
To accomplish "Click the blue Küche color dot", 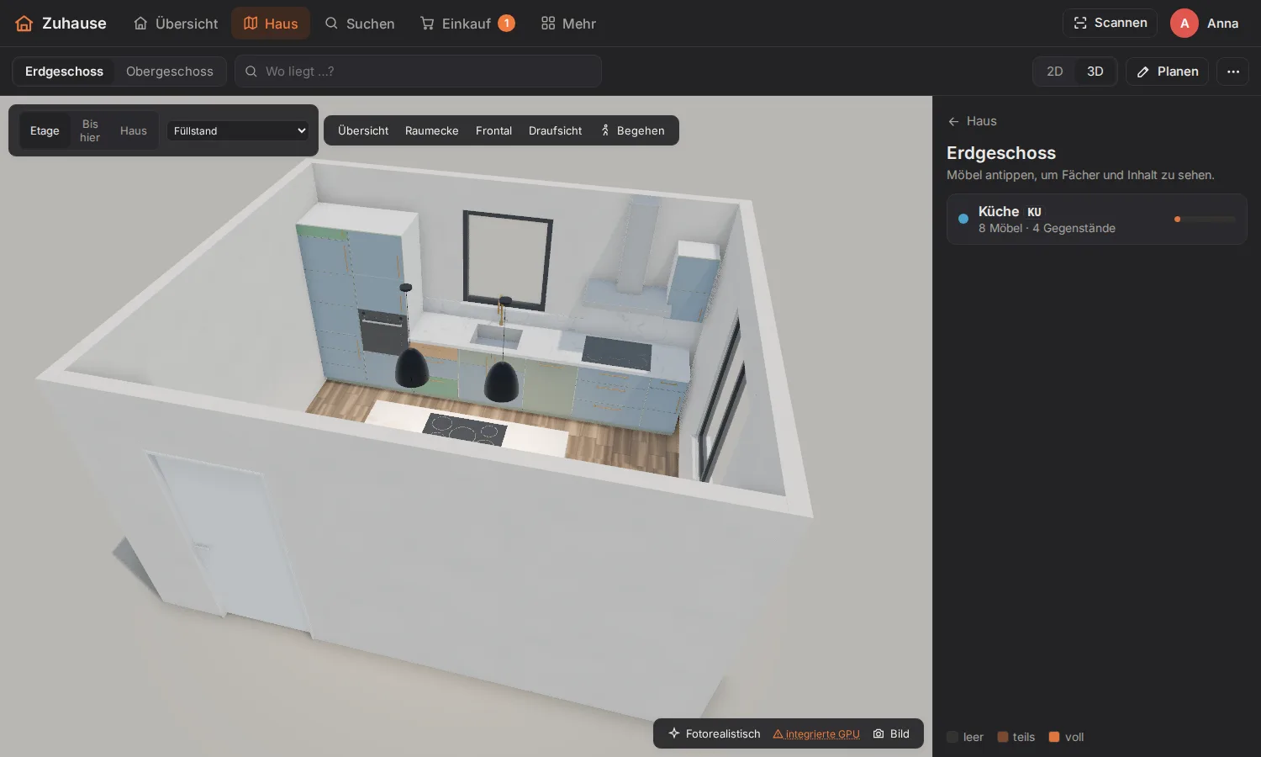I will (963, 219).
